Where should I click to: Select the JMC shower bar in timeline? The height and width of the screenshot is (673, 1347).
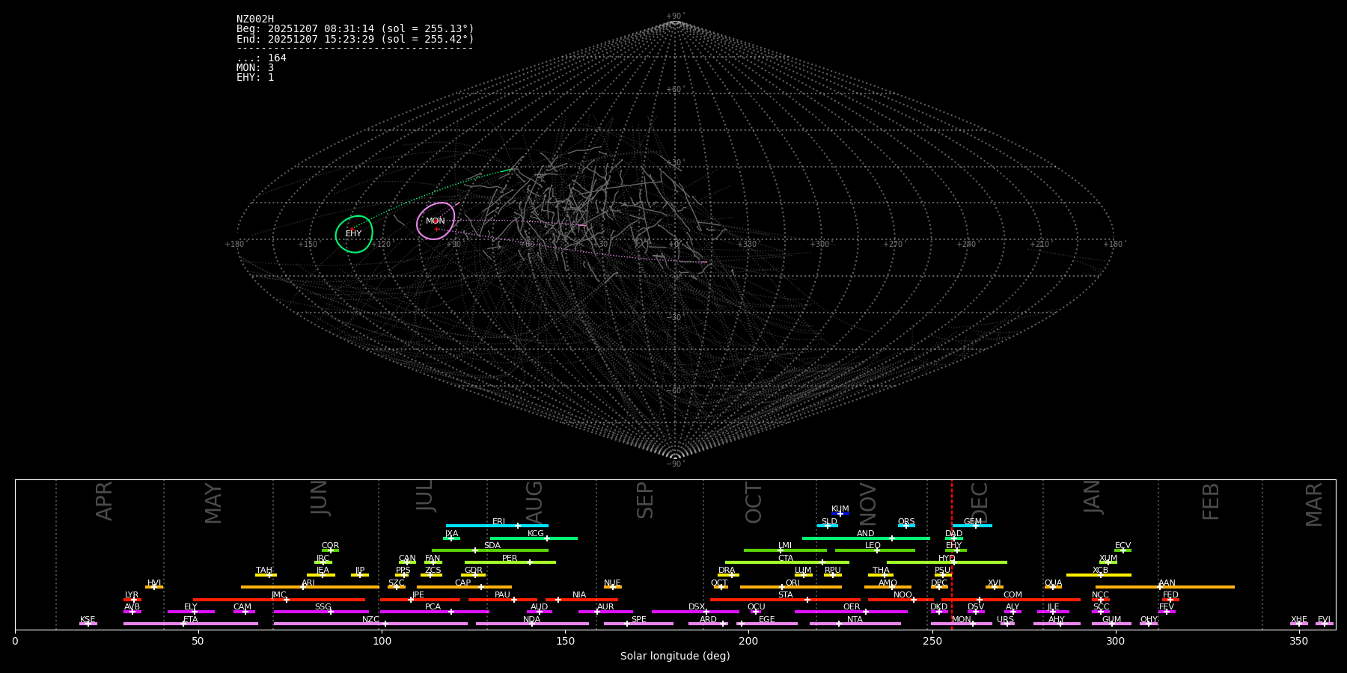(x=279, y=599)
